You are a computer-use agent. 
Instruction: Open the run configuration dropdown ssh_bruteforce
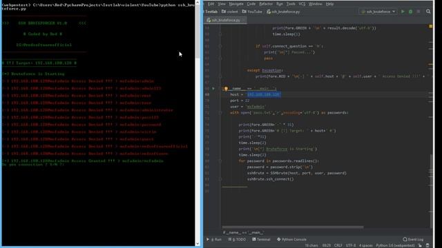pyautogui.click(x=378, y=12)
